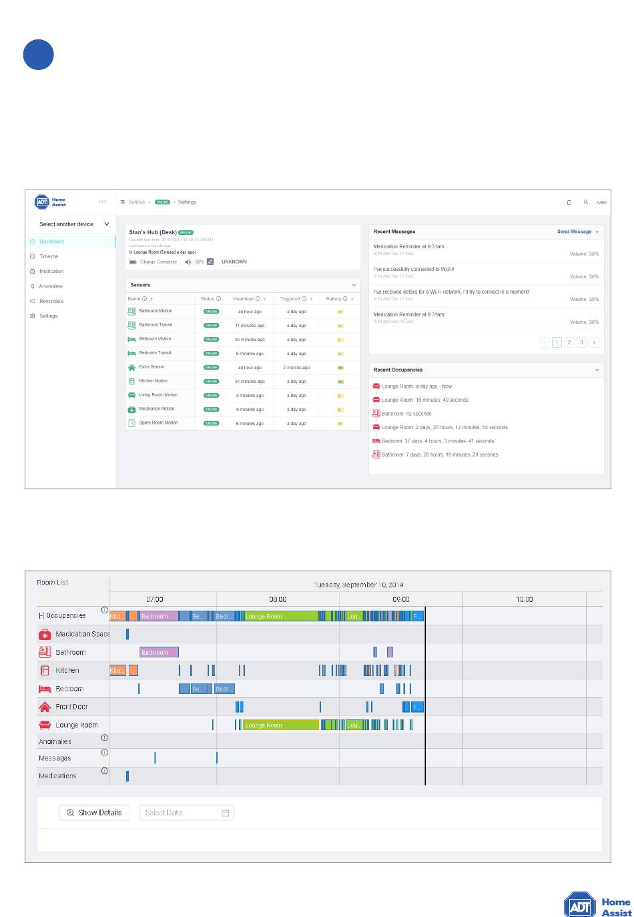This screenshot has height=917, width=634.
Task: Collapse the Recent Occupancies panel
Action: pyautogui.click(x=597, y=370)
